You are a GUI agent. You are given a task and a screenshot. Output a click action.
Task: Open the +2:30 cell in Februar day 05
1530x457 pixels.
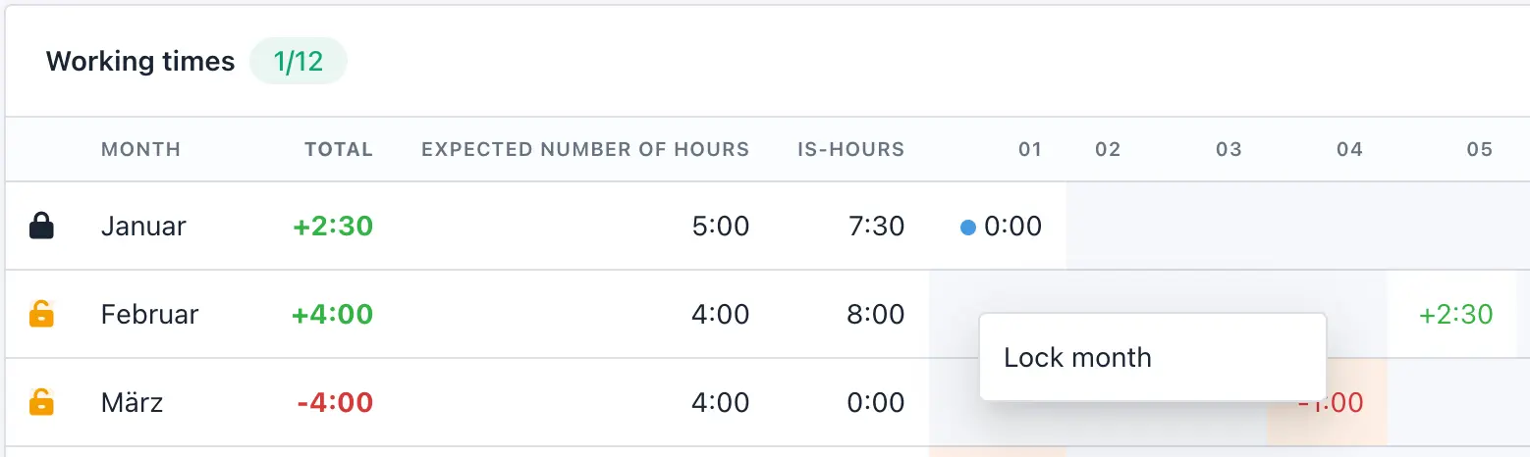pos(1455,314)
